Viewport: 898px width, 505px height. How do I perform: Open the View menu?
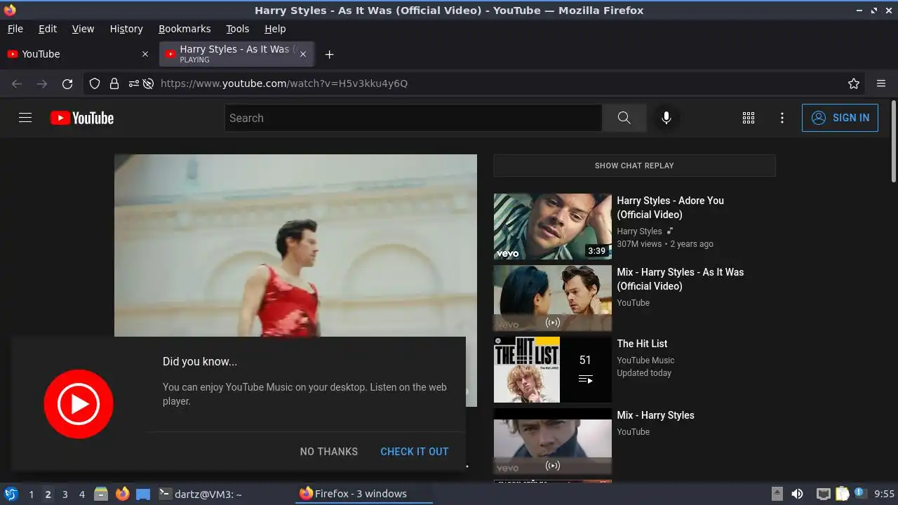click(83, 29)
